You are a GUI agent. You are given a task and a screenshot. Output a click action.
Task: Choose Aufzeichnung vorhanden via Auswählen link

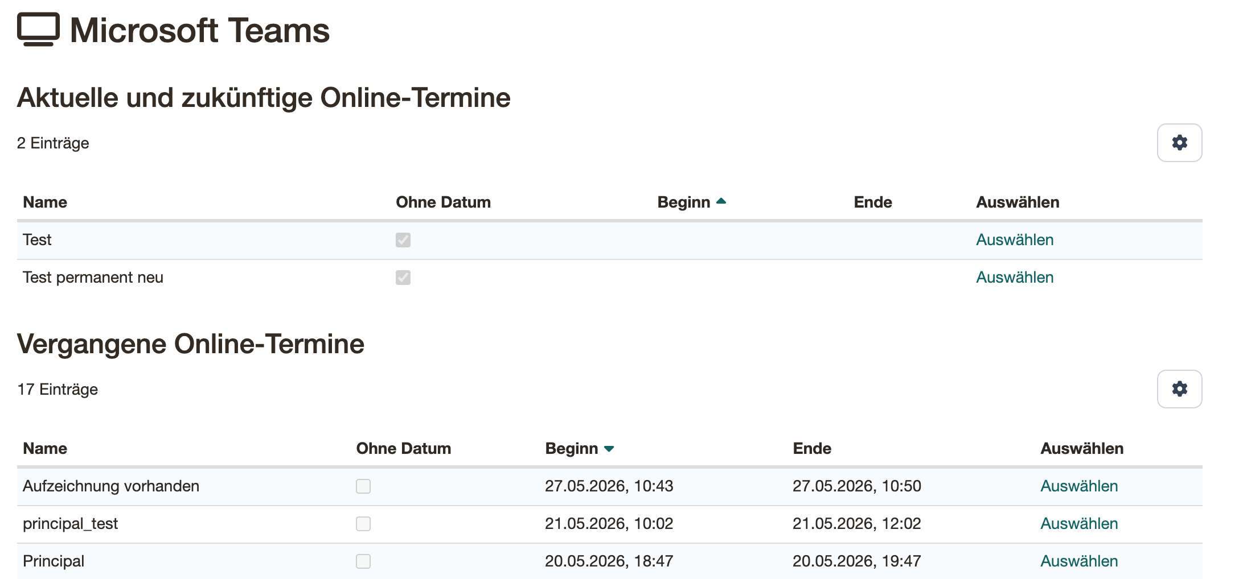pos(1079,486)
